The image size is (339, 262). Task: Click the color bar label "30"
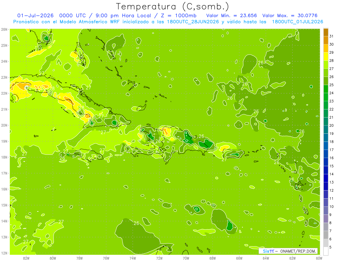331,44
